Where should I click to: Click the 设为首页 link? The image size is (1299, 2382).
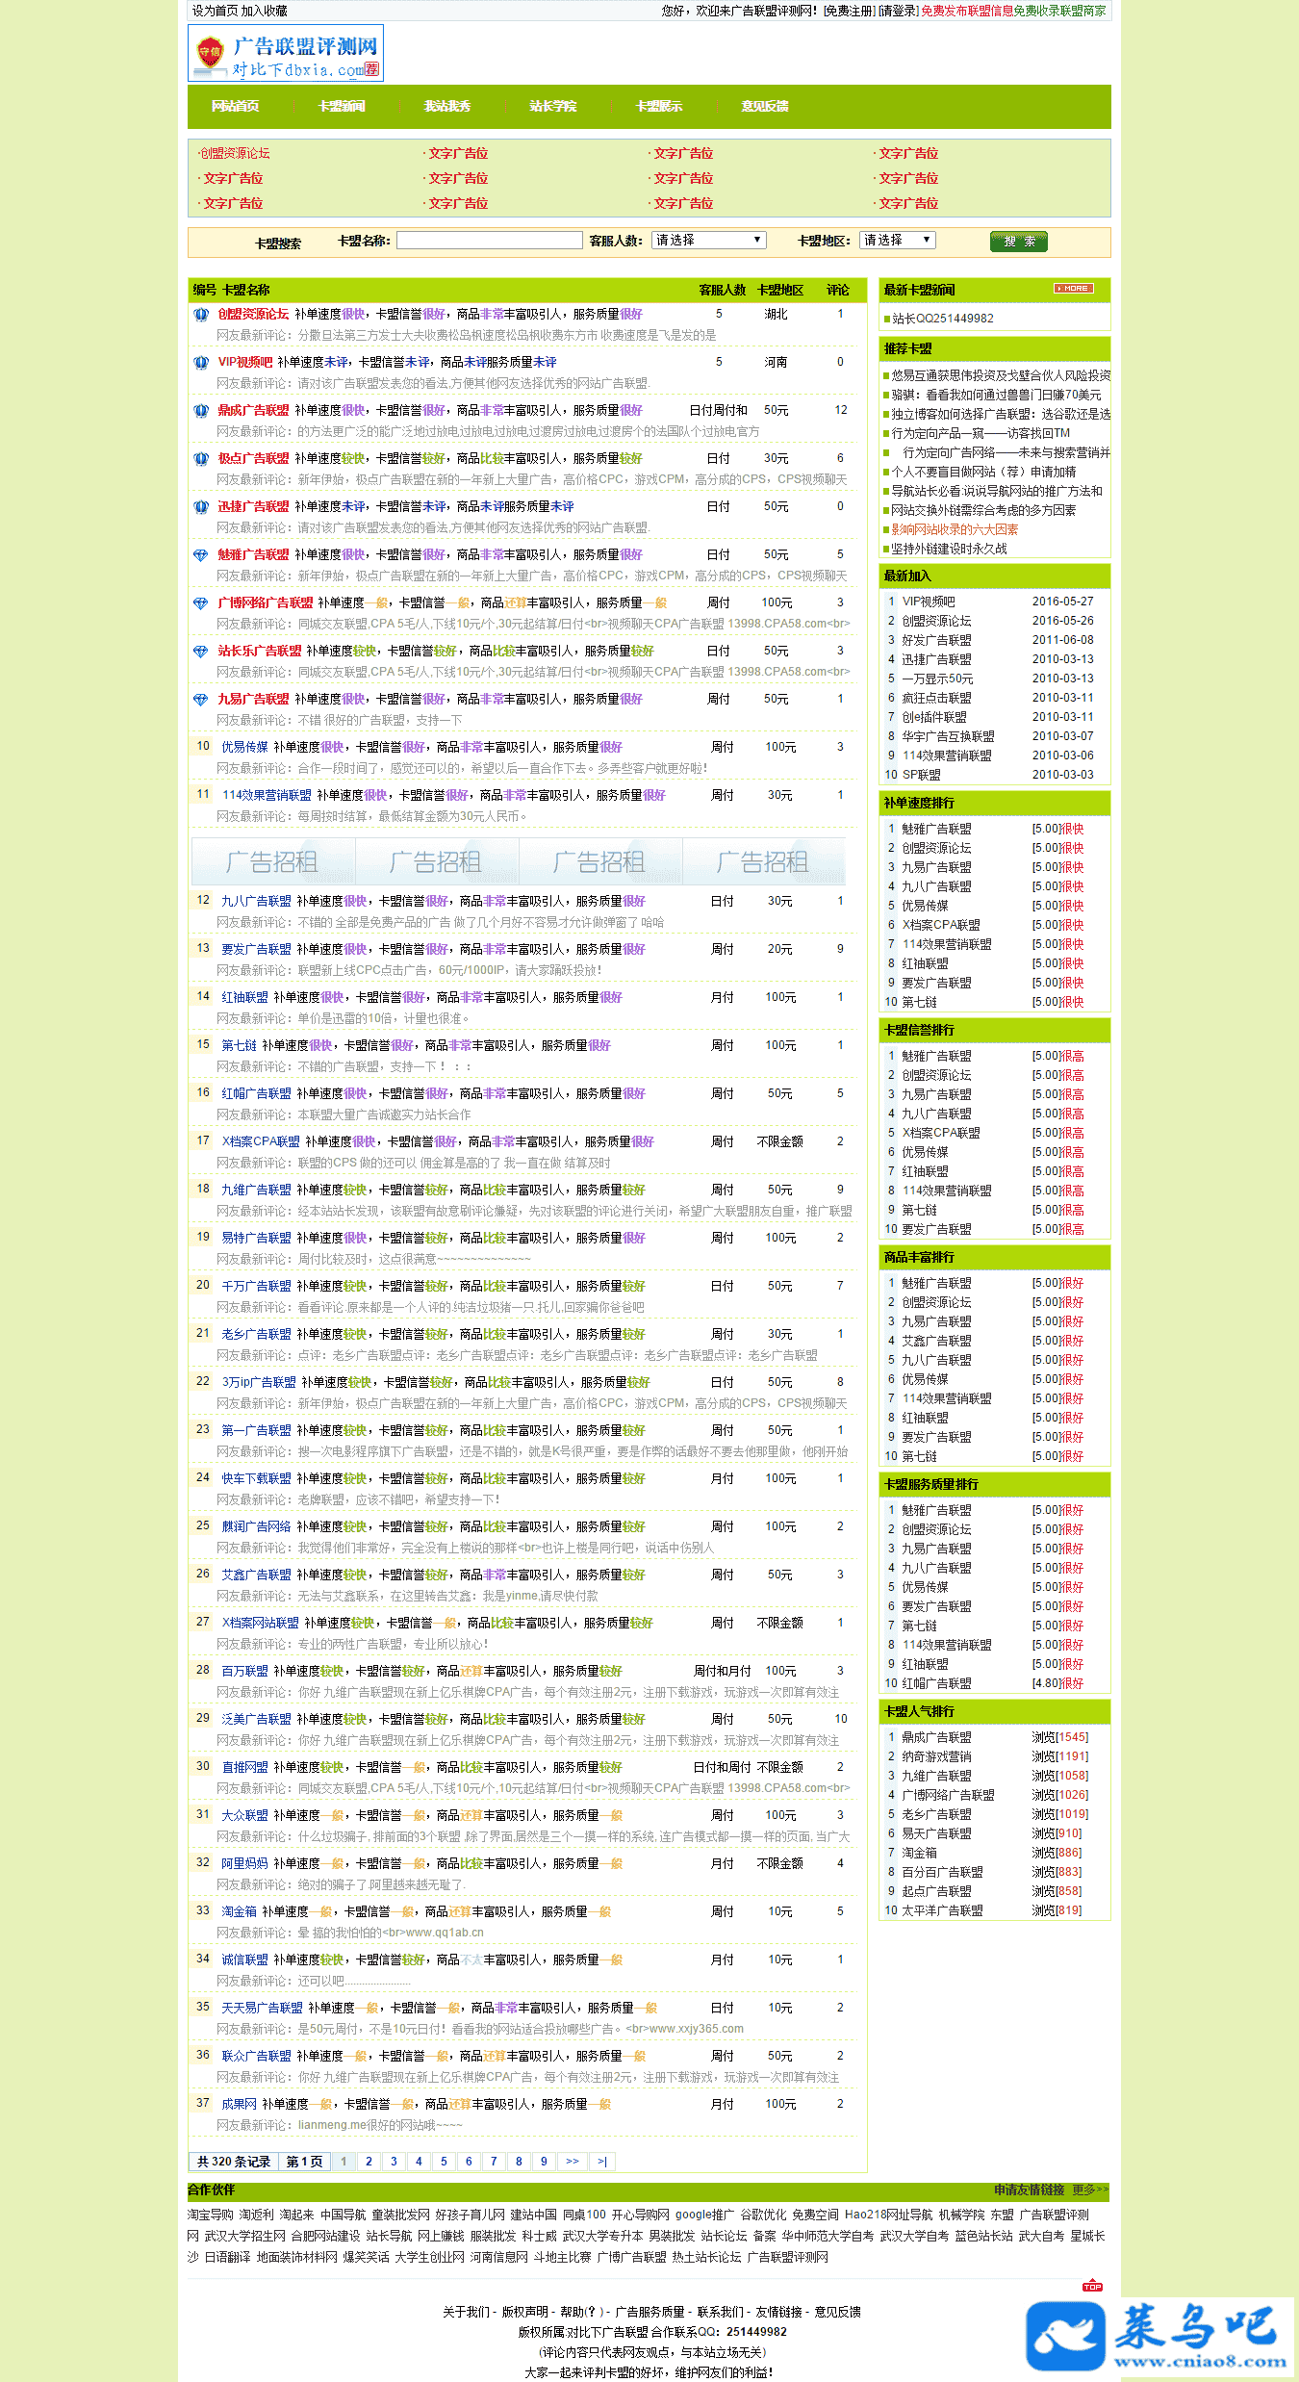[x=215, y=11]
